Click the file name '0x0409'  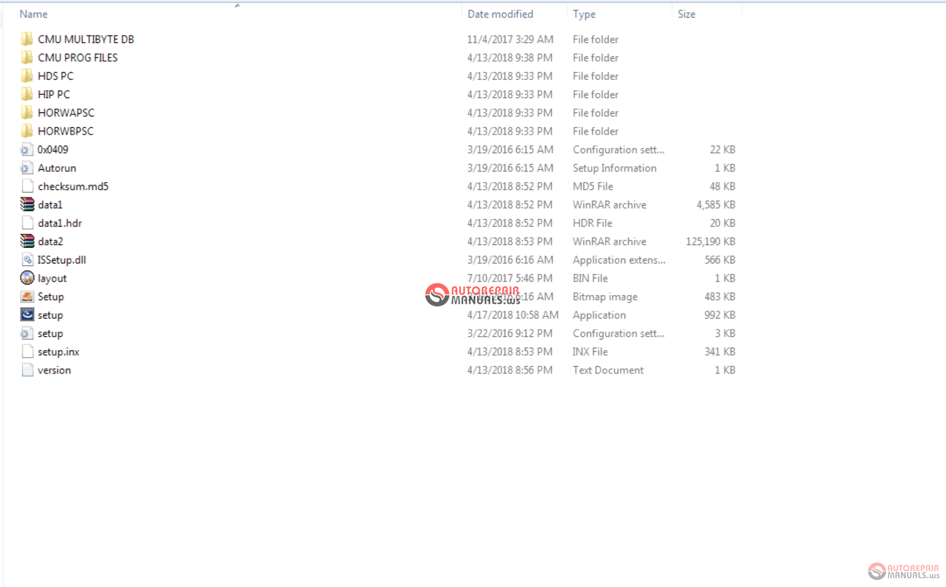[52, 150]
